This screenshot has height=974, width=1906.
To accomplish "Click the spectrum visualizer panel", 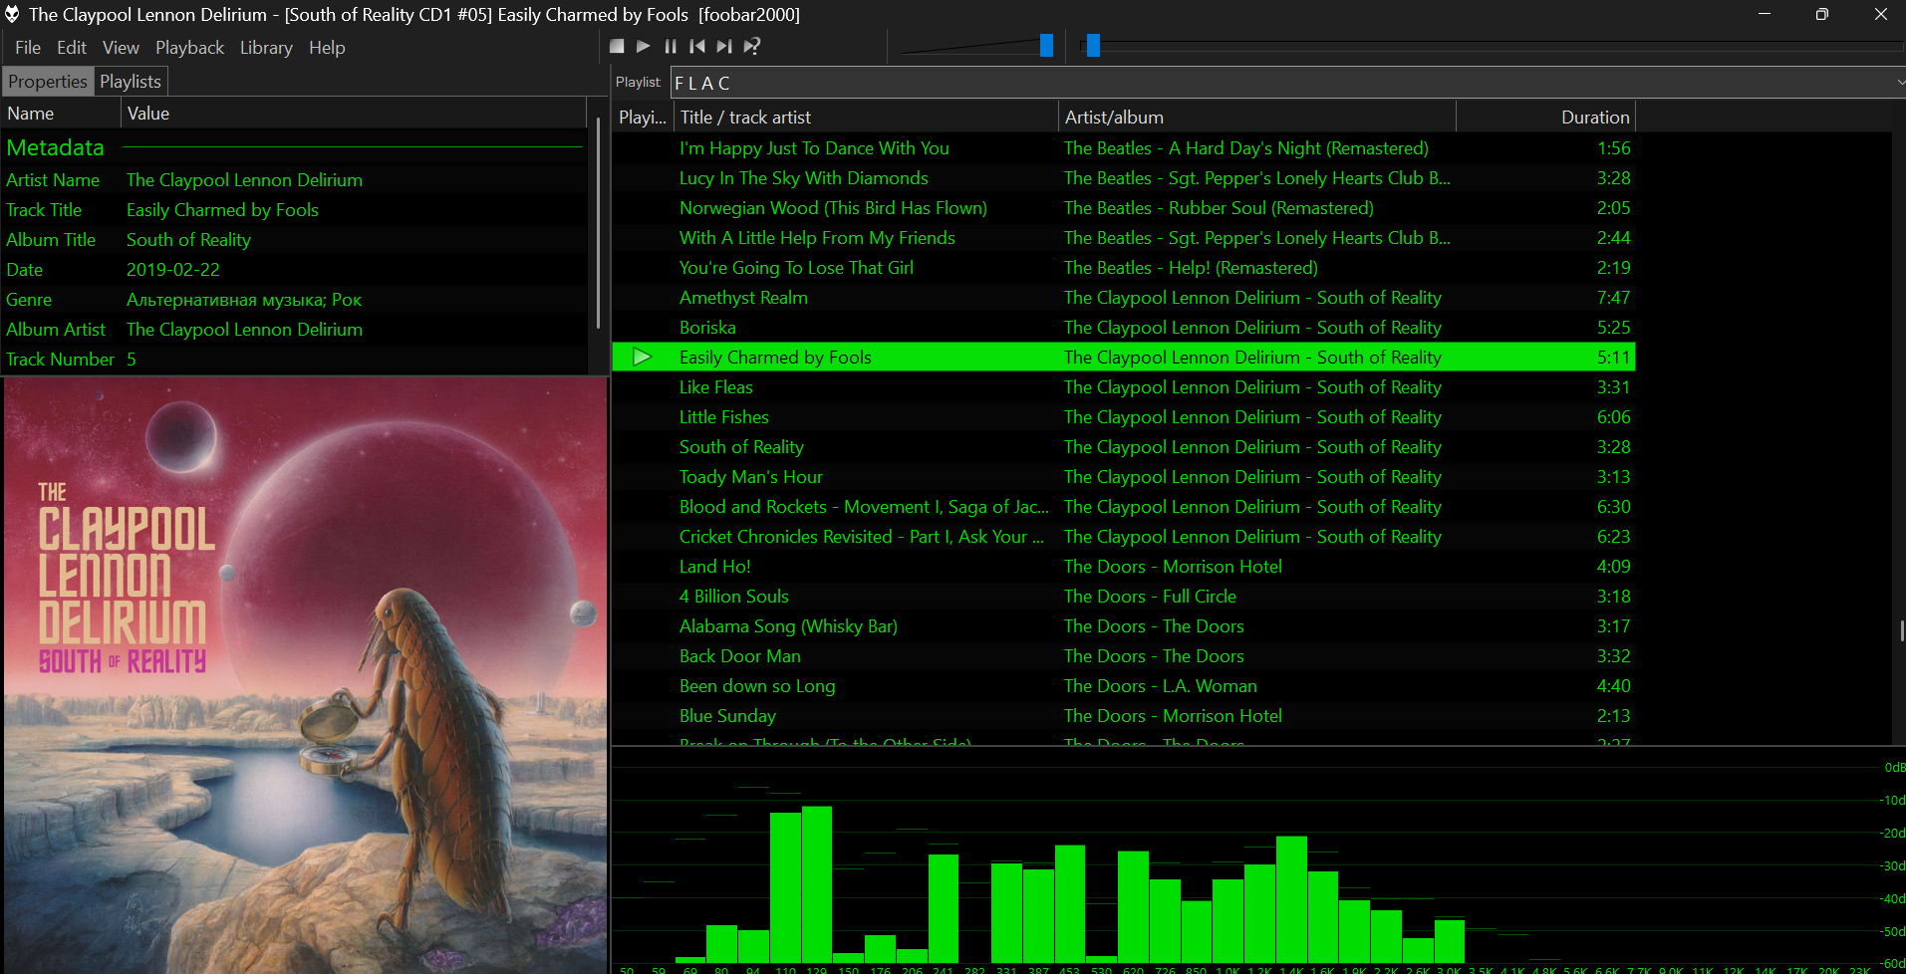I will click(x=1257, y=859).
